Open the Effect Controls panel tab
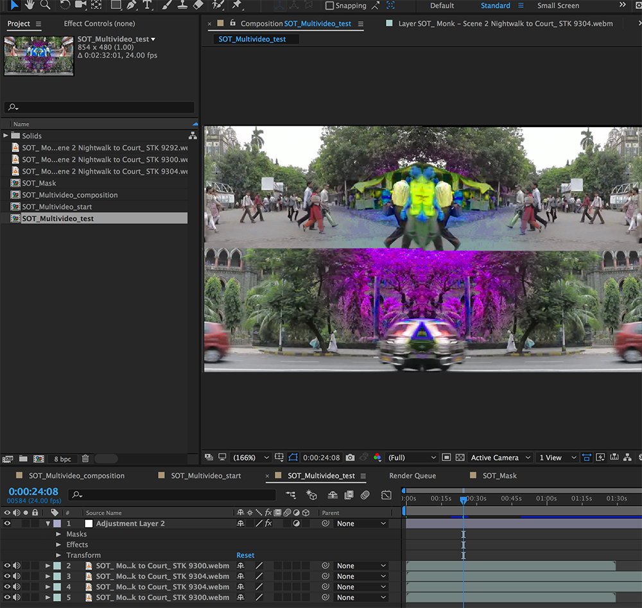642x608 pixels. pos(100,24)
